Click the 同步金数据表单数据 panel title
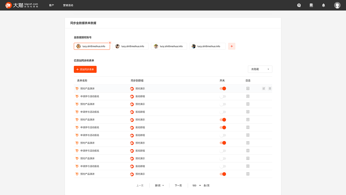Viewport: 346px width, 195px height. [83, 23]
